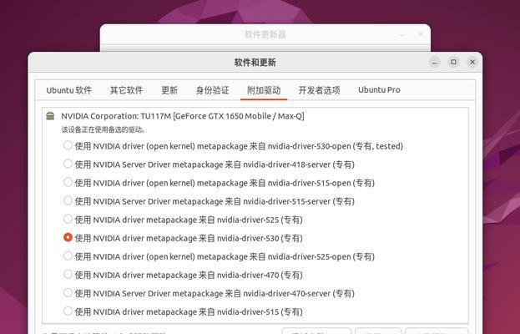This screenshot has height=334, width=520.
Task: Maximize the 软件和更新 window
Action: pyautogui.click(x=453, y=62)
